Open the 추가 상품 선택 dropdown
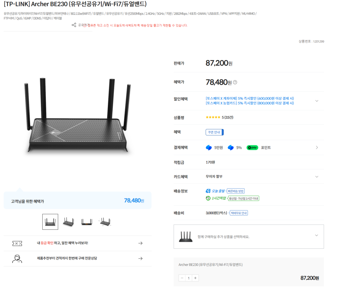This screenshot has height=292, width=338. pos(316,236)
